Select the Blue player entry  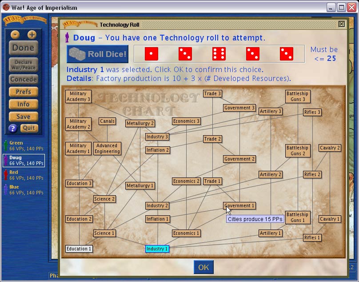tap(23, 190)
